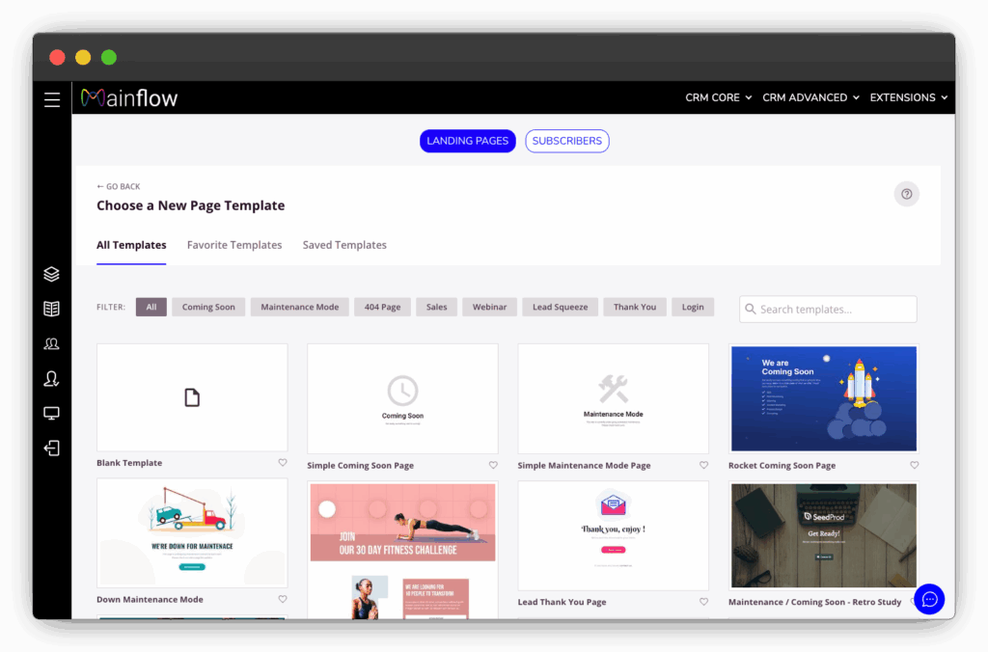Favorite the Blank Template with heart icon

(283, 463)
